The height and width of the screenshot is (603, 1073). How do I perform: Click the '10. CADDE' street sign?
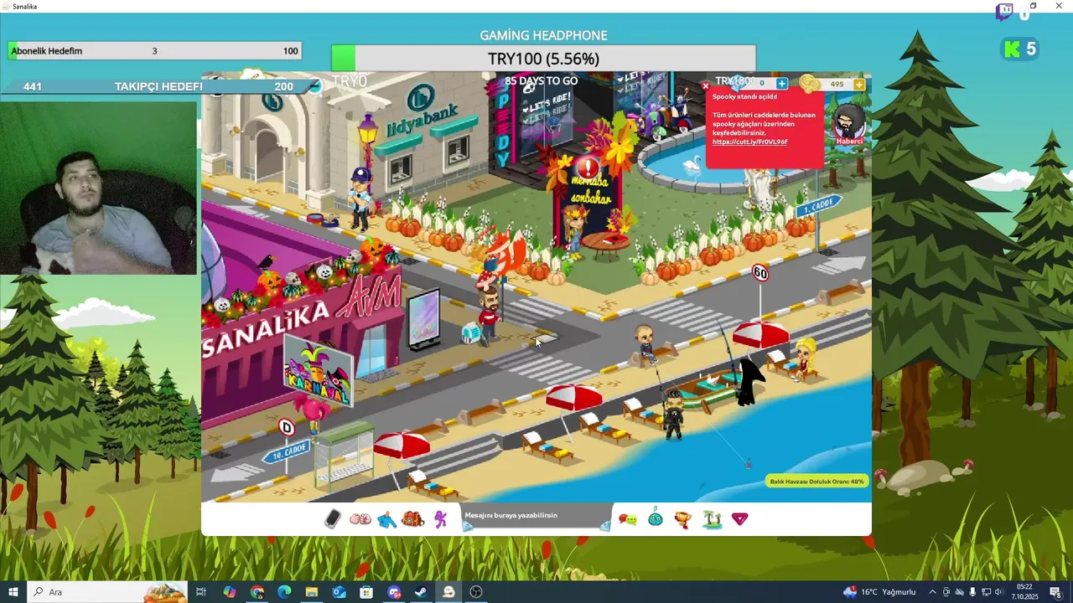[286, 453]
